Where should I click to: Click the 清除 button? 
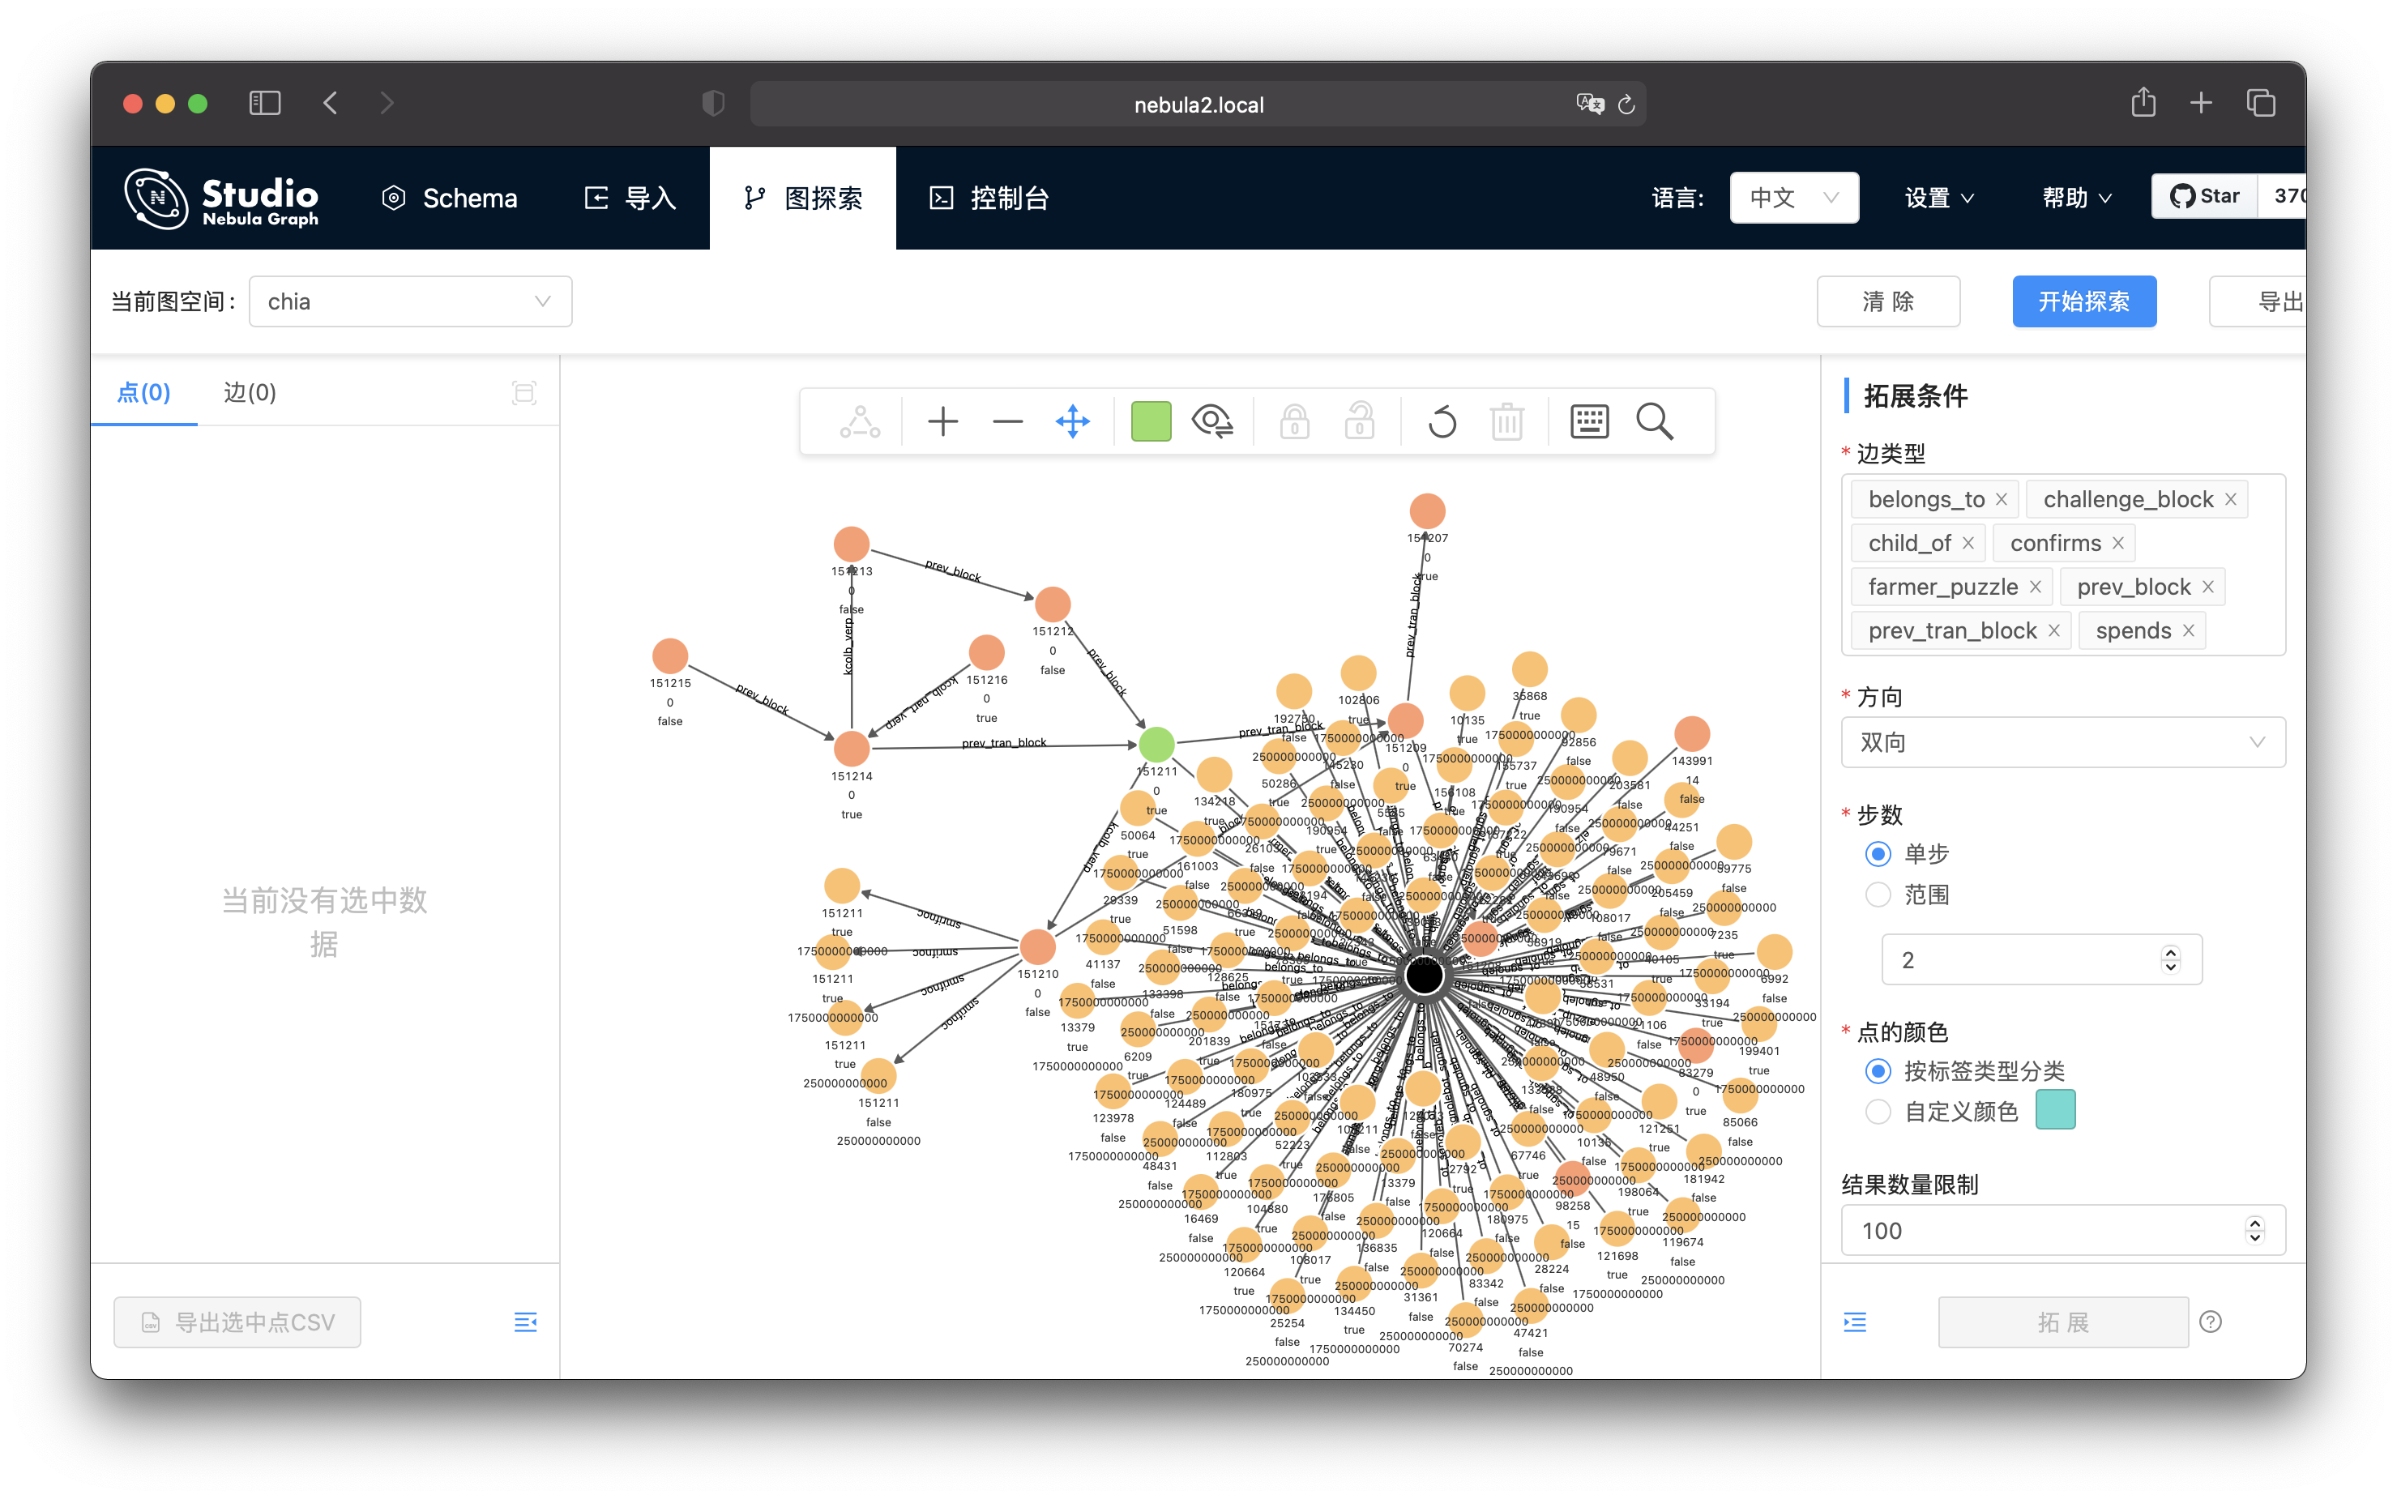(1888, 301)
